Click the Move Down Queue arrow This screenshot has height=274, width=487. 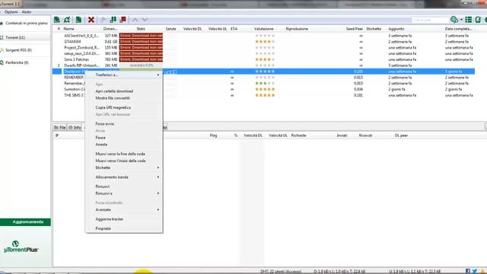[x=145, y=20]
